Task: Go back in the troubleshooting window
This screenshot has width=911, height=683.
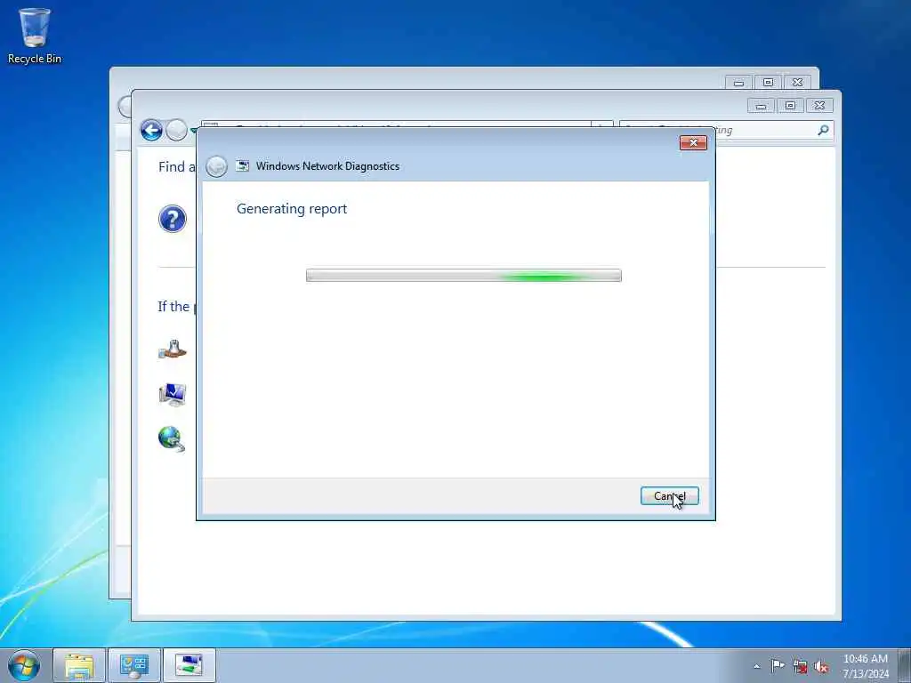Action: pyautogui.click(x=151, y=130)
